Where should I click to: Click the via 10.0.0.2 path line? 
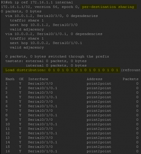point(54,34)
